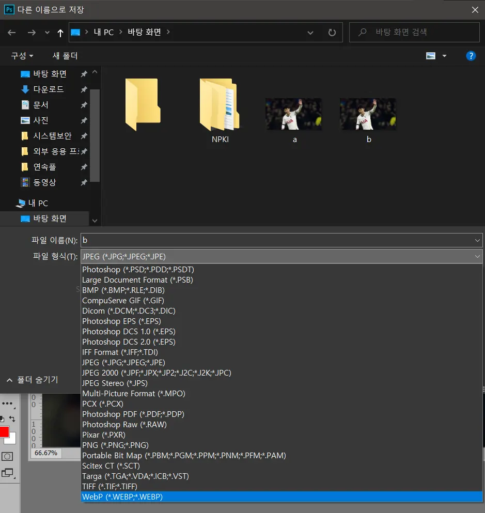Open 사진 in the sidebar
The width and height of the screenshot is (485, 513).
click(x=41, y=120)
